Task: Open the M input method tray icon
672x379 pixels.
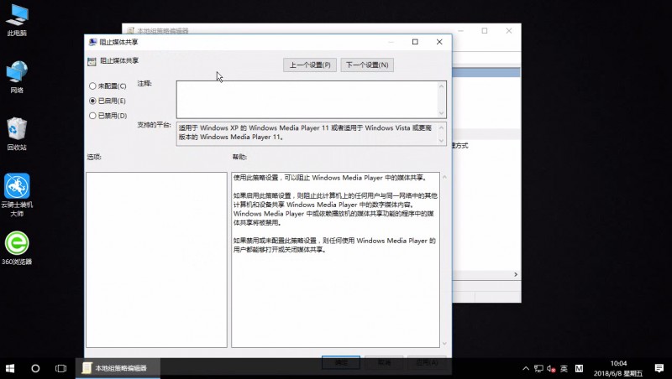Action: [579, 368]
